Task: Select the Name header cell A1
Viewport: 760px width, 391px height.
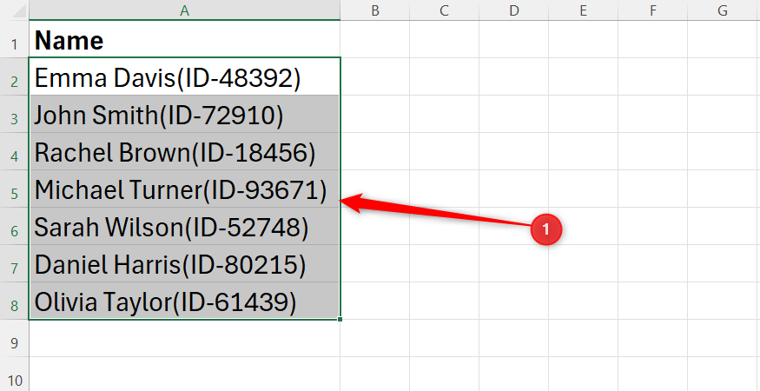Action: (x=184, y=39)
